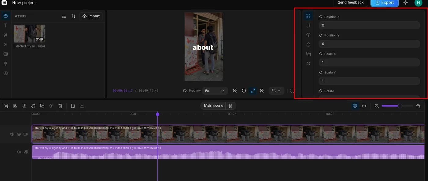Screen dimensions: 428x181
Task: Click the Position X input field
Action: pos(369,25)
